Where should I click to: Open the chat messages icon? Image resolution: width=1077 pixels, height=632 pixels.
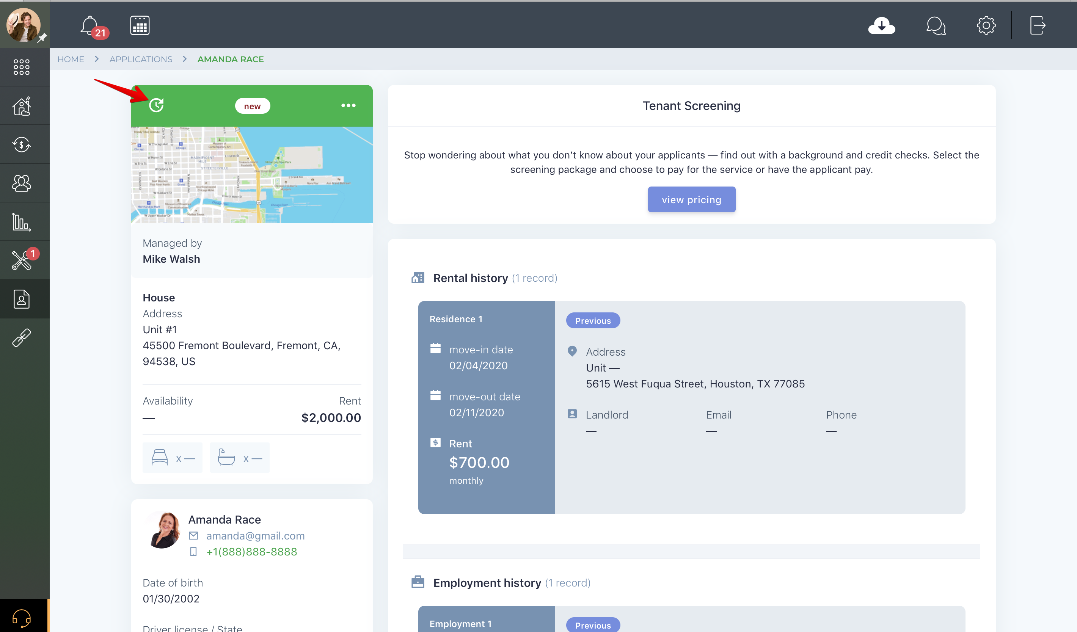click(936, 26)
